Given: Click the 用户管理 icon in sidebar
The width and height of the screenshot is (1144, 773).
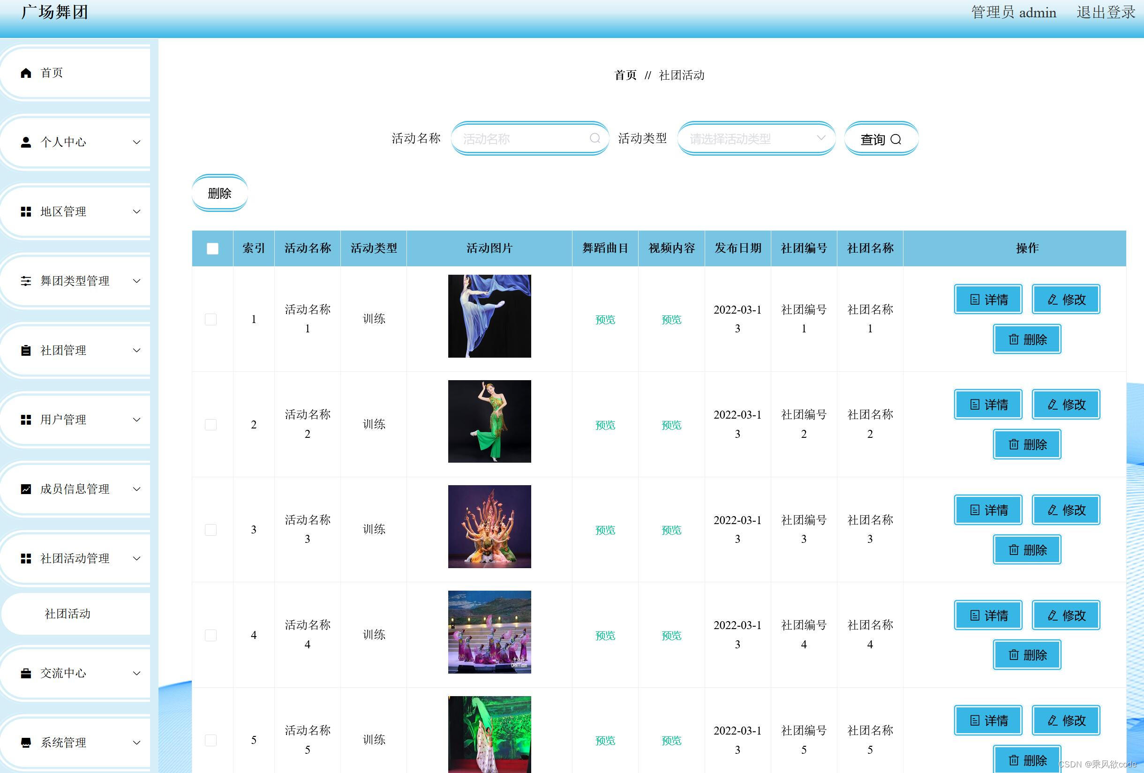Looking at the screenshot, I should tap(27, 420).
